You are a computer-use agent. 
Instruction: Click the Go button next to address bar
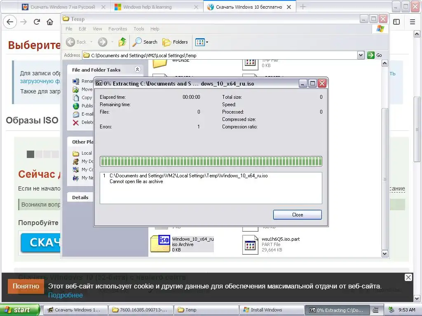[x=375, y=55]
